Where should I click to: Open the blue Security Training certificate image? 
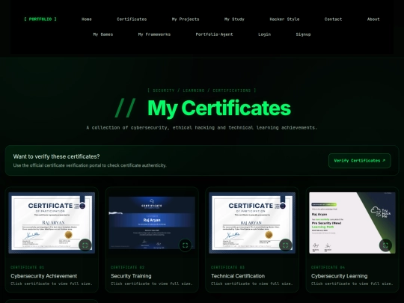coord(152,223)
